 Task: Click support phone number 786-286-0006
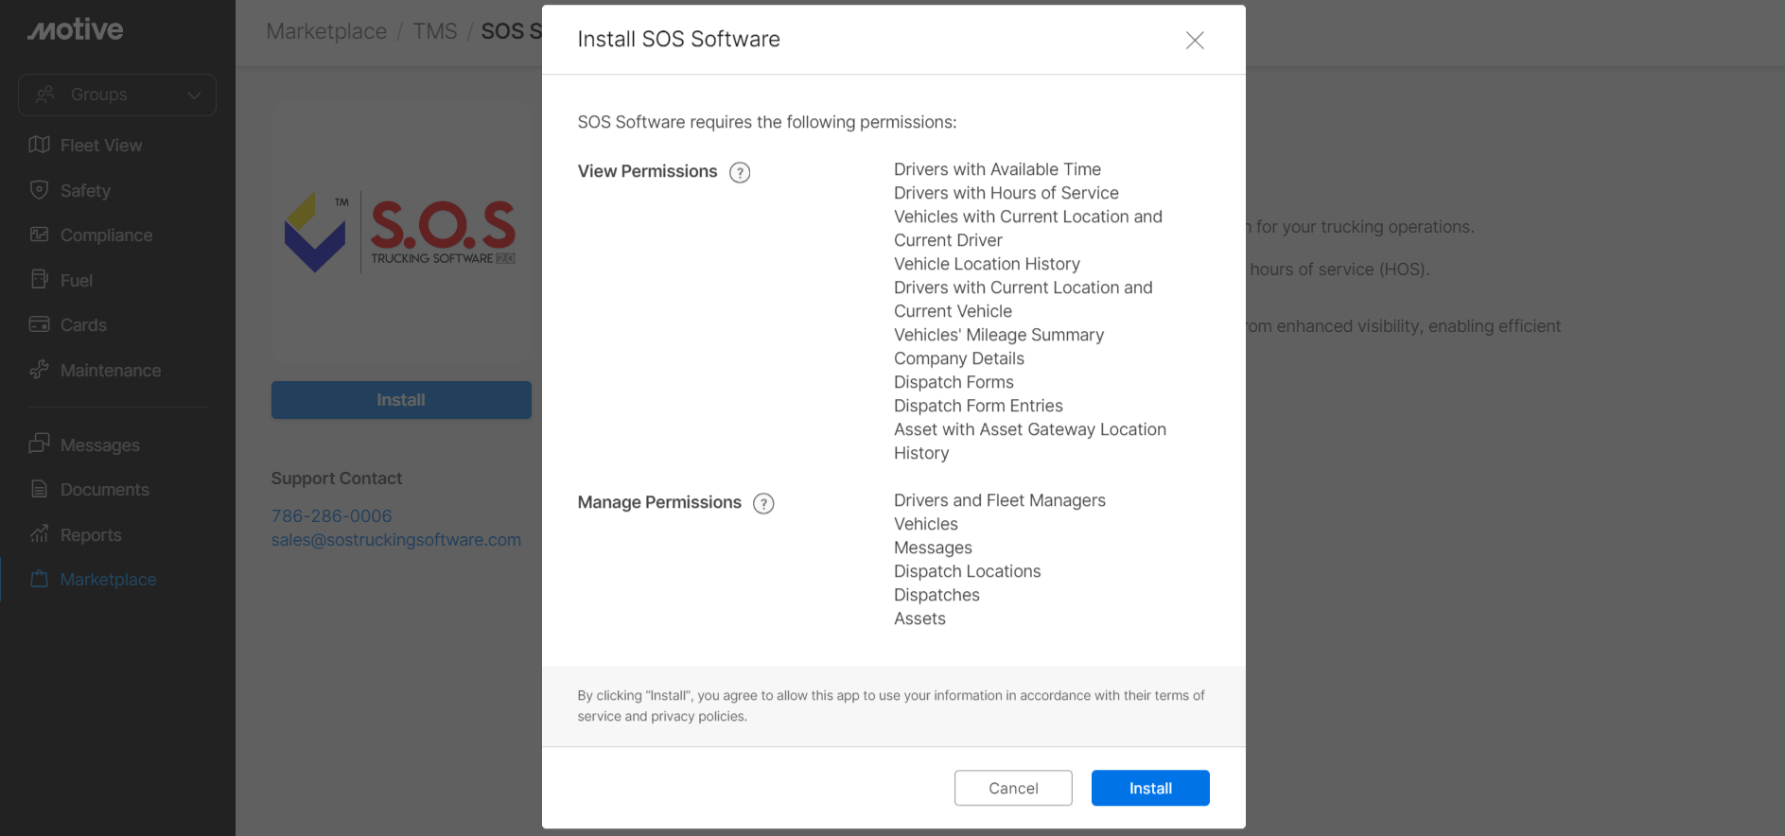(331, 515)
